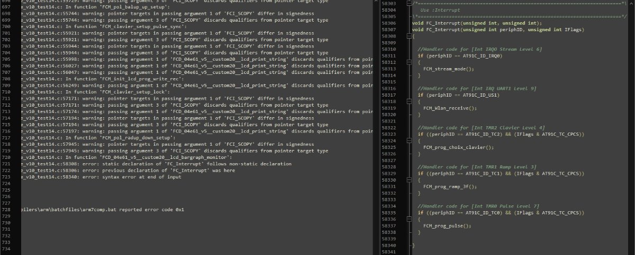Screen dimensions: 635x255
Task: Click the FC_Interrupt prototype on line 58306
Action: (477, 23)
